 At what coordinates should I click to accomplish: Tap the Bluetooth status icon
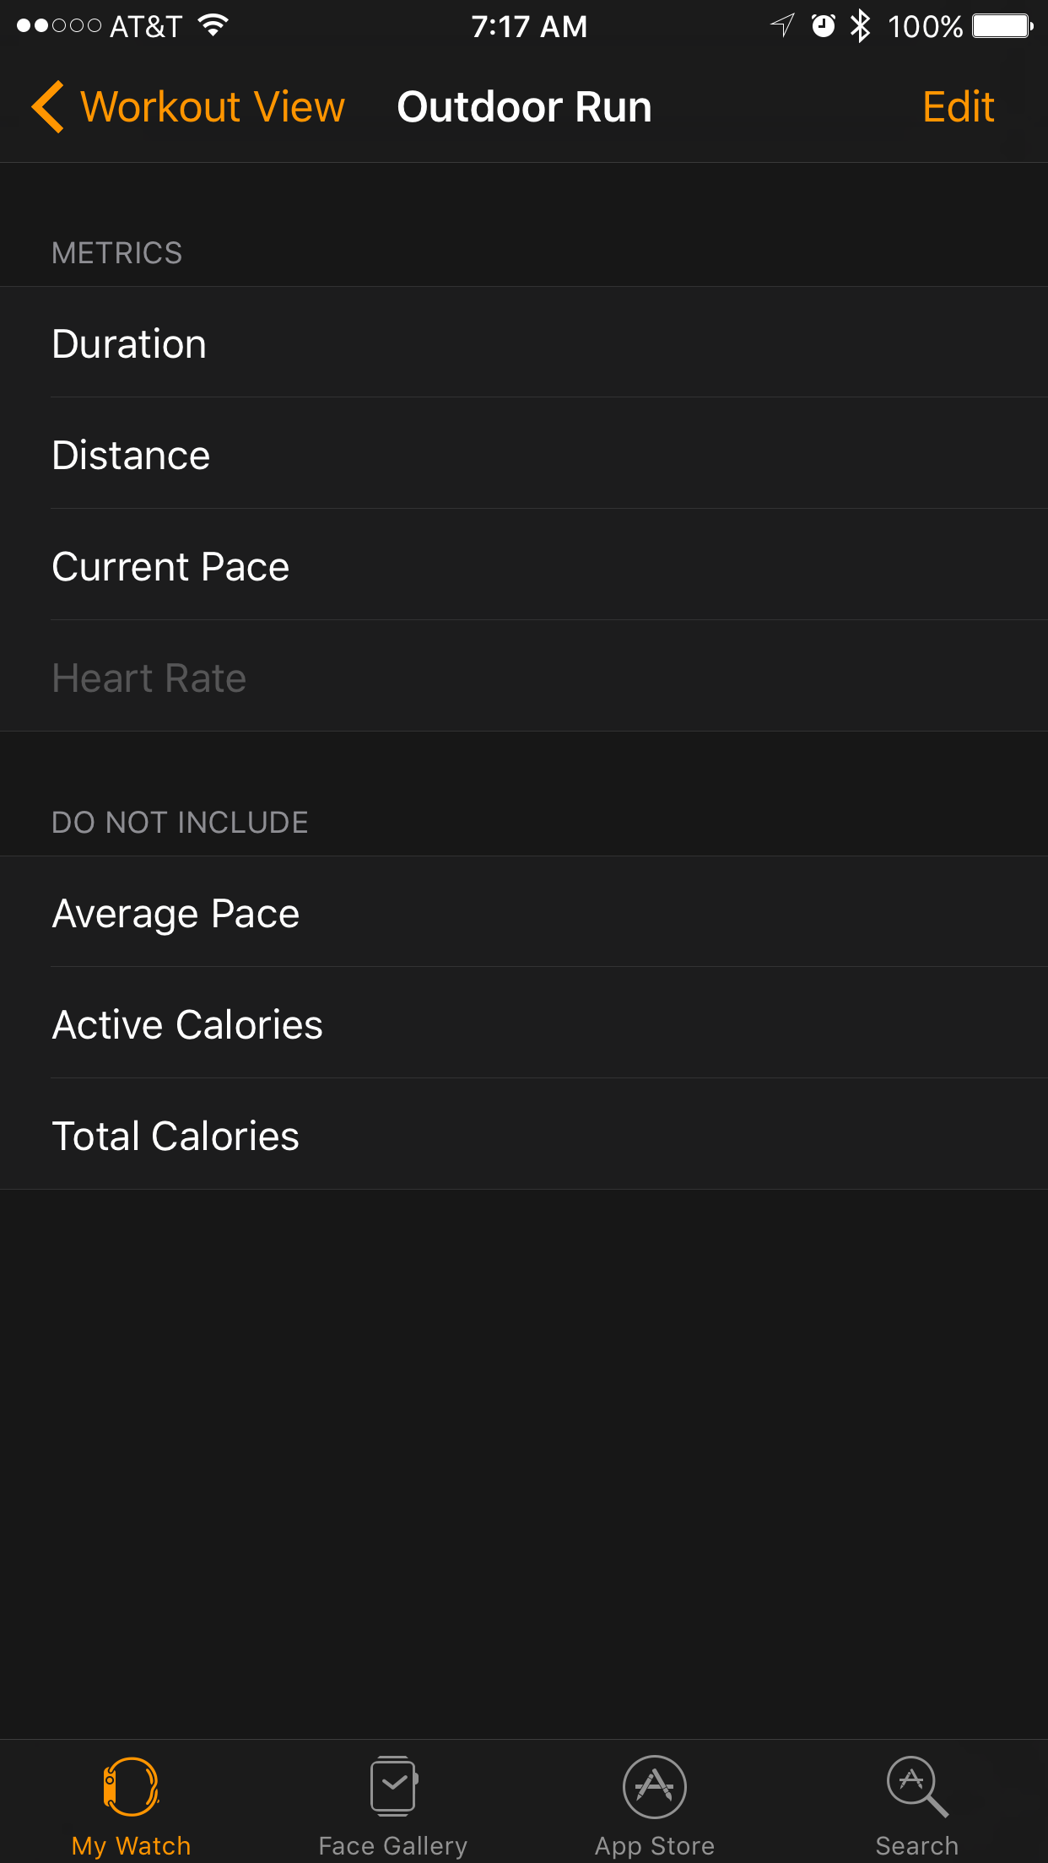[x=860, y=26]
